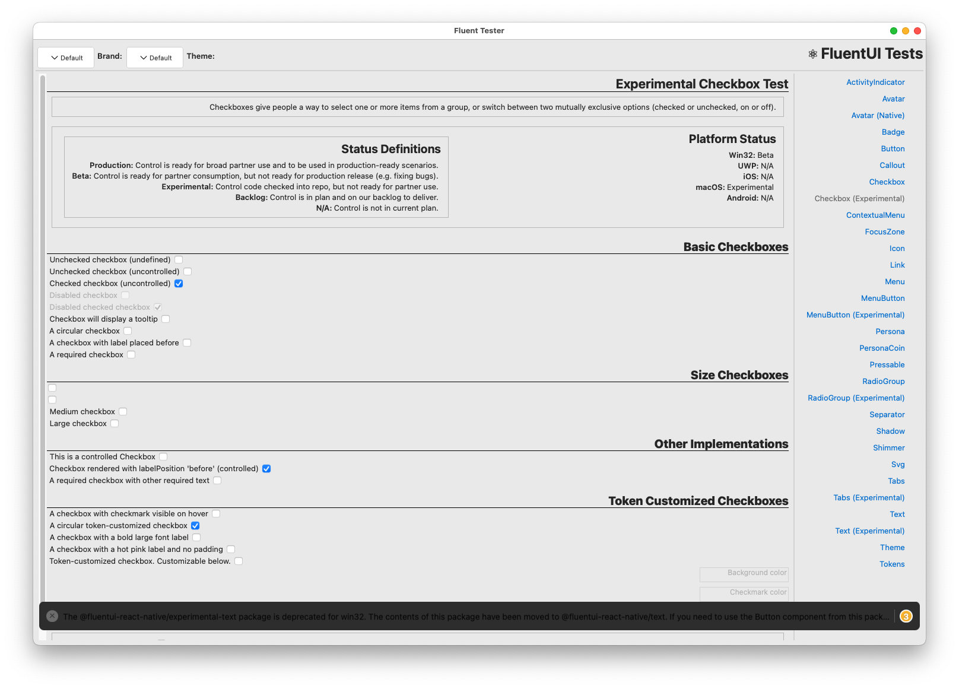
Task: Uncheck labelPosition 'before' controlled checkbox
Action: [x=266, y=468]
